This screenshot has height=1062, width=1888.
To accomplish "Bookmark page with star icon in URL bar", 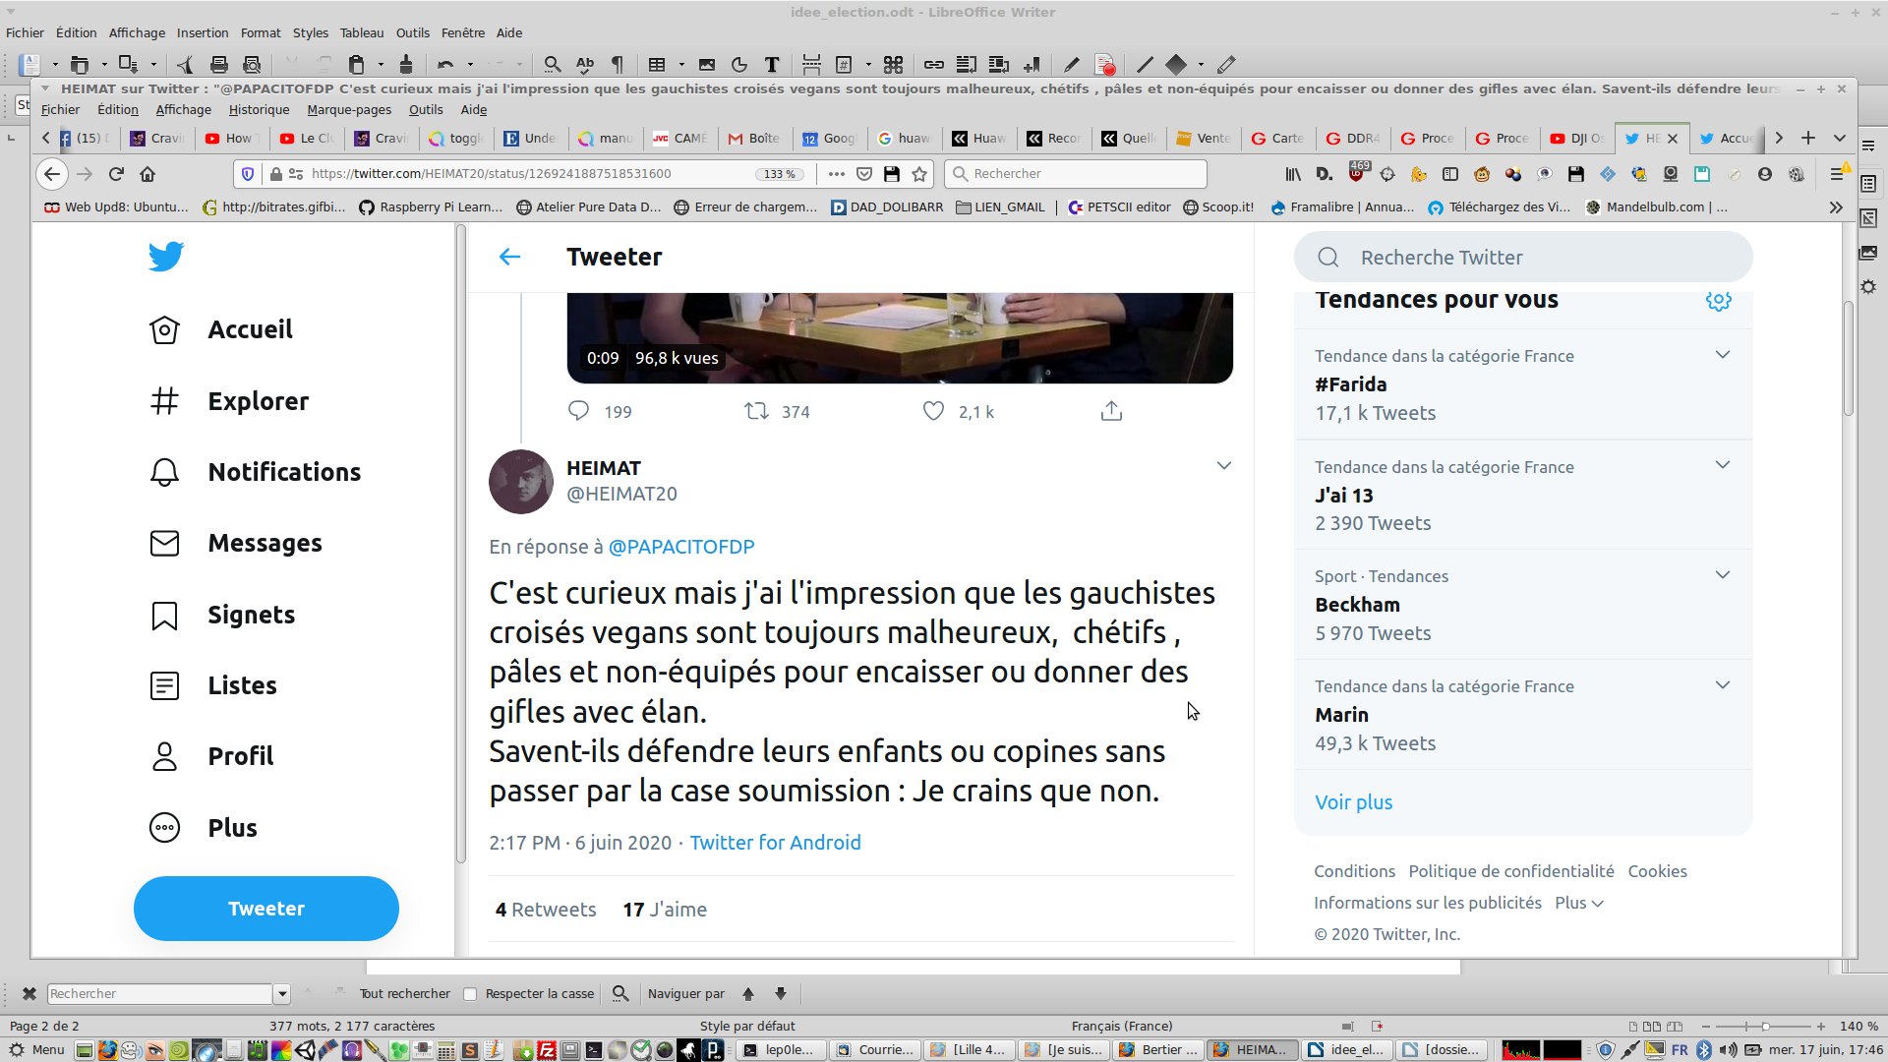I will pyautogui.click(x=919, y=174).
